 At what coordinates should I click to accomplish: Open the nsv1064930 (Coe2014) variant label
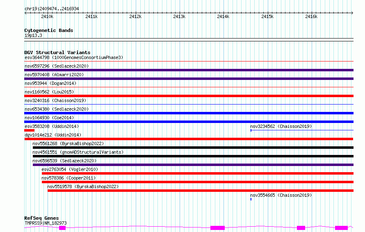[x=49, y=118]
